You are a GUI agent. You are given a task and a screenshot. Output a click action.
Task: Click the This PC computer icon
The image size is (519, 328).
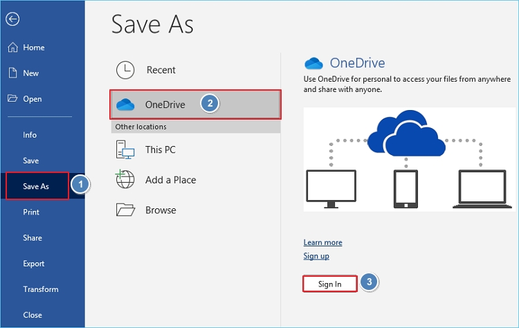(x=125, y=149)
